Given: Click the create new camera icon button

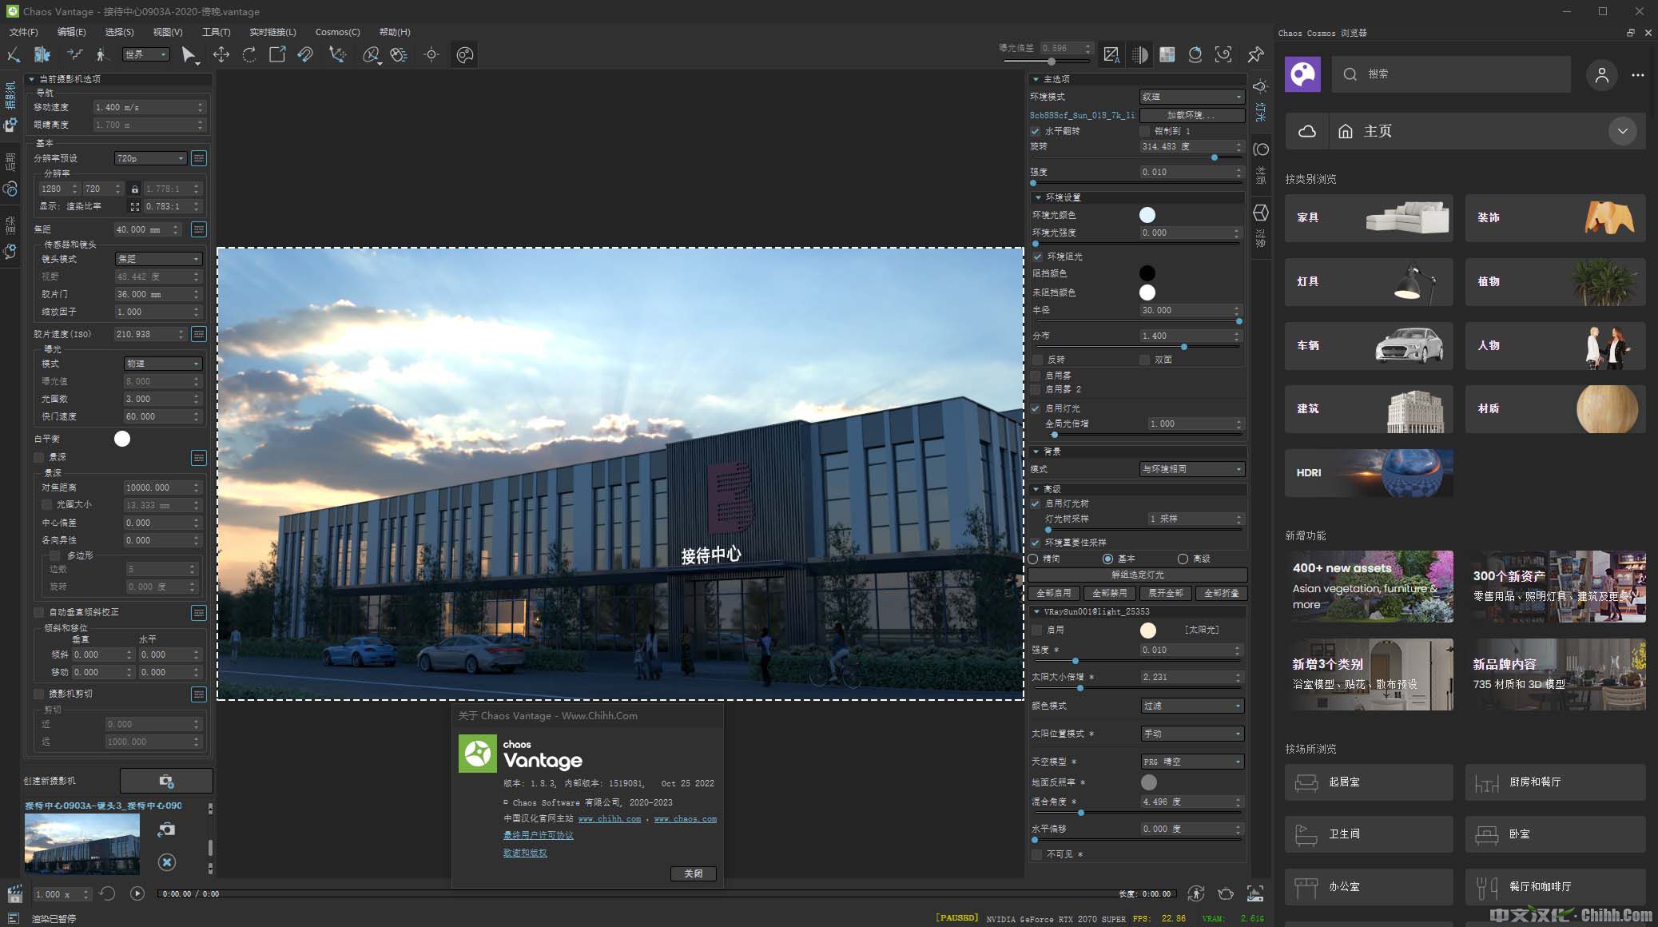Looking at the screenshot, I should click(x=166, y=781).
